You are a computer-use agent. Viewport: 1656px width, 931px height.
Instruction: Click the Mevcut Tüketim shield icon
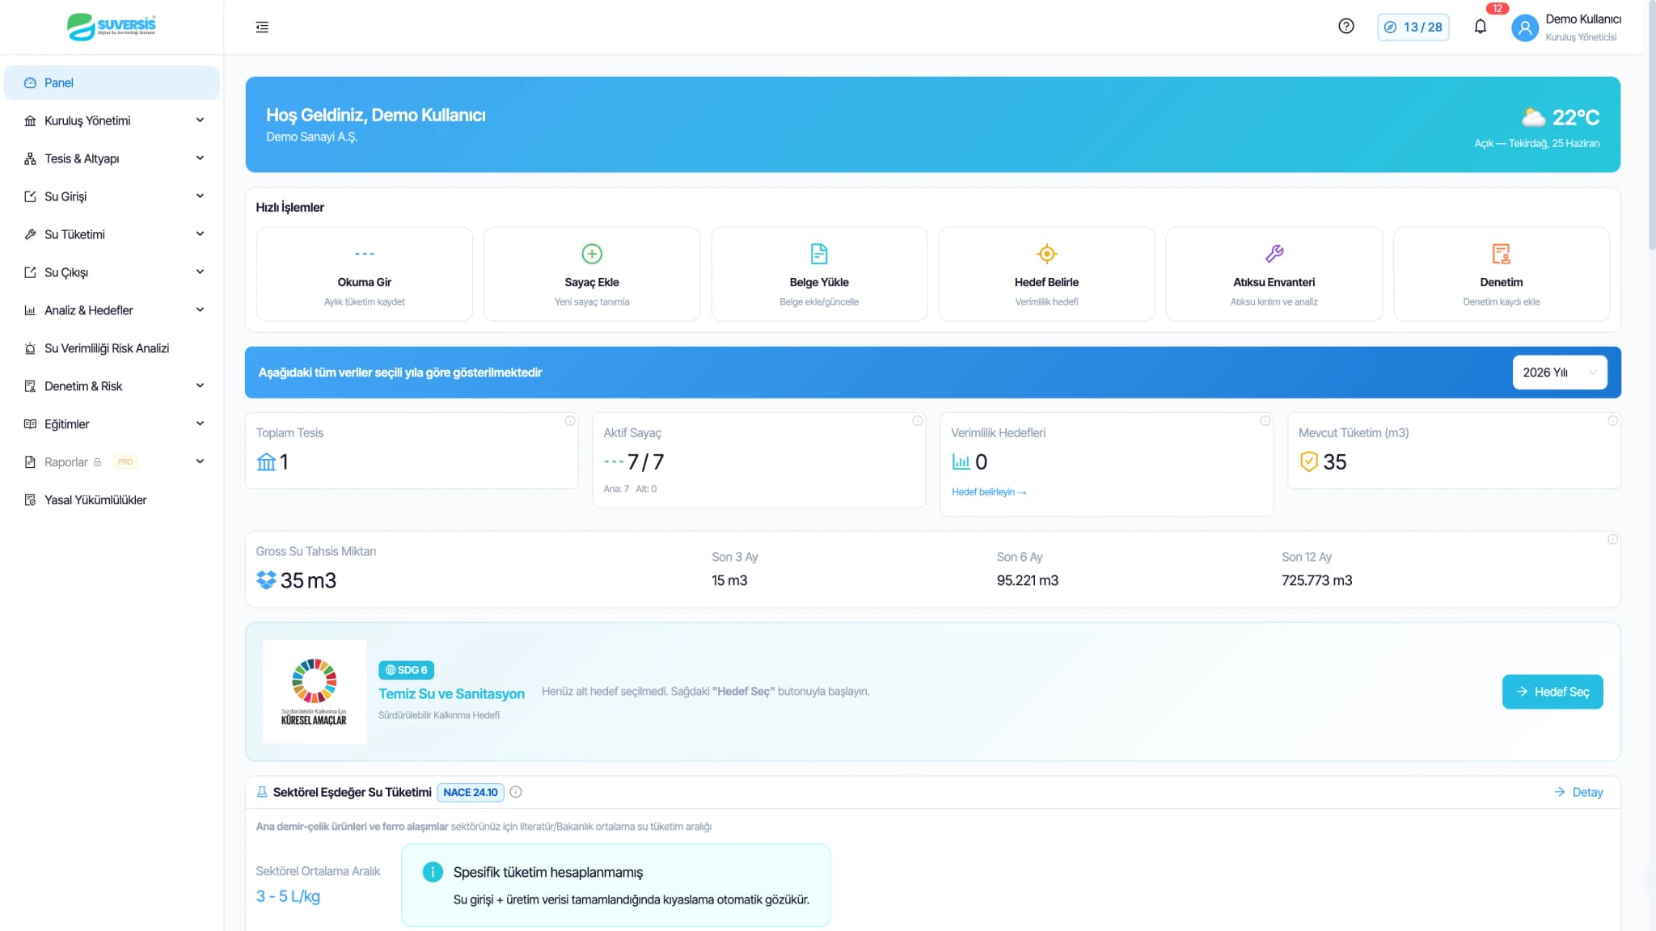1308,462
